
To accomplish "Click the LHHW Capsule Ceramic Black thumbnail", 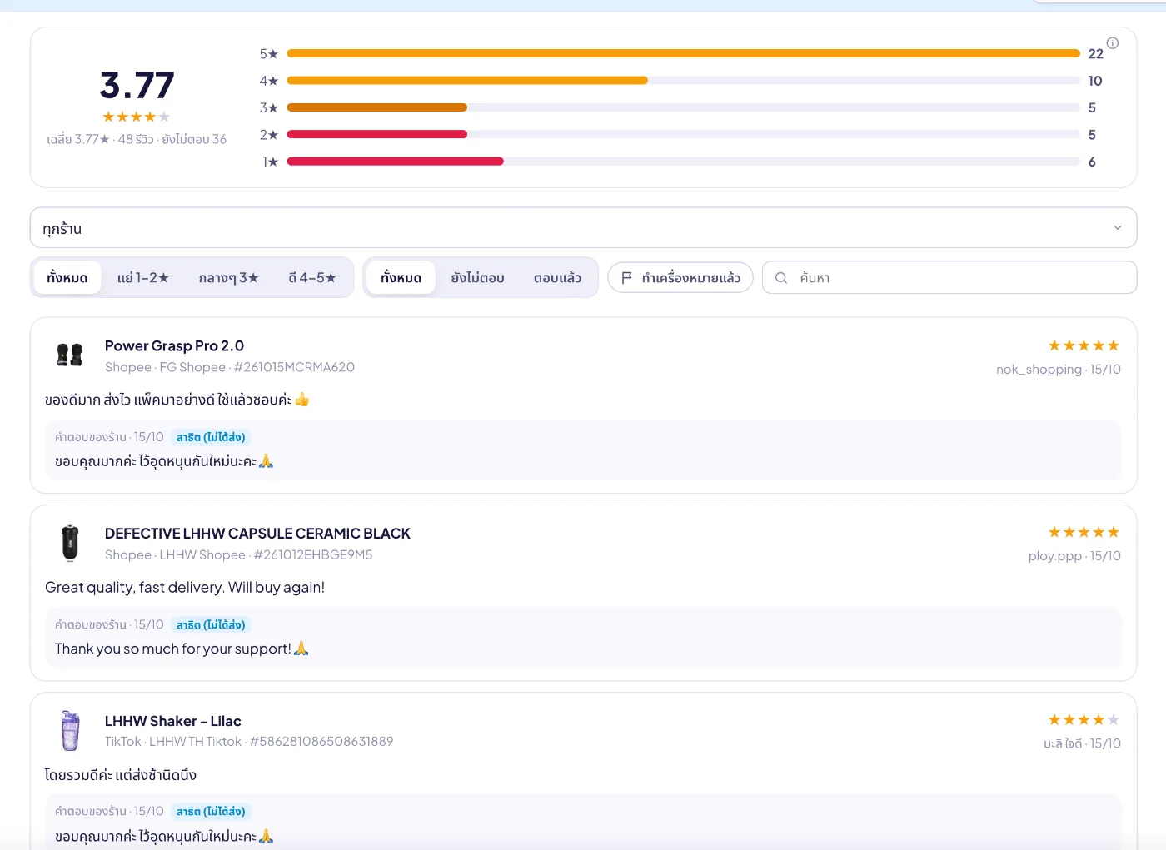I will pos(70,543).
